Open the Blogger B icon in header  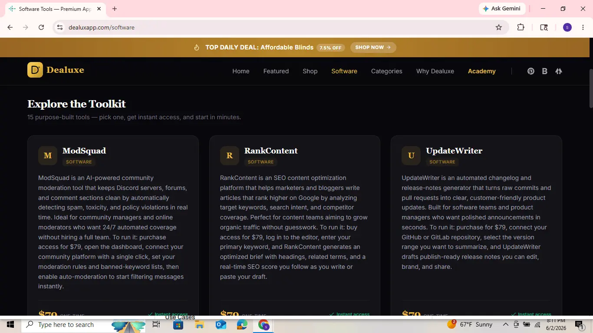tap(544, 71)
